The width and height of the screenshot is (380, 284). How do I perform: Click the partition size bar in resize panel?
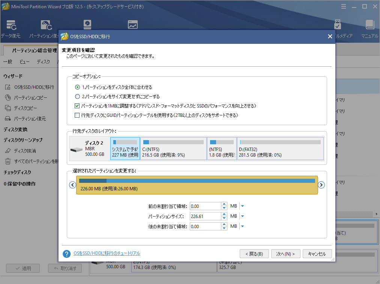pos(197,185)
